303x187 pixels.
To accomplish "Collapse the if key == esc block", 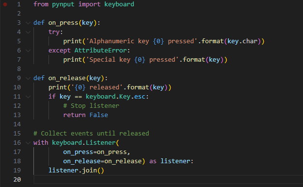I will tap(28, 97).
